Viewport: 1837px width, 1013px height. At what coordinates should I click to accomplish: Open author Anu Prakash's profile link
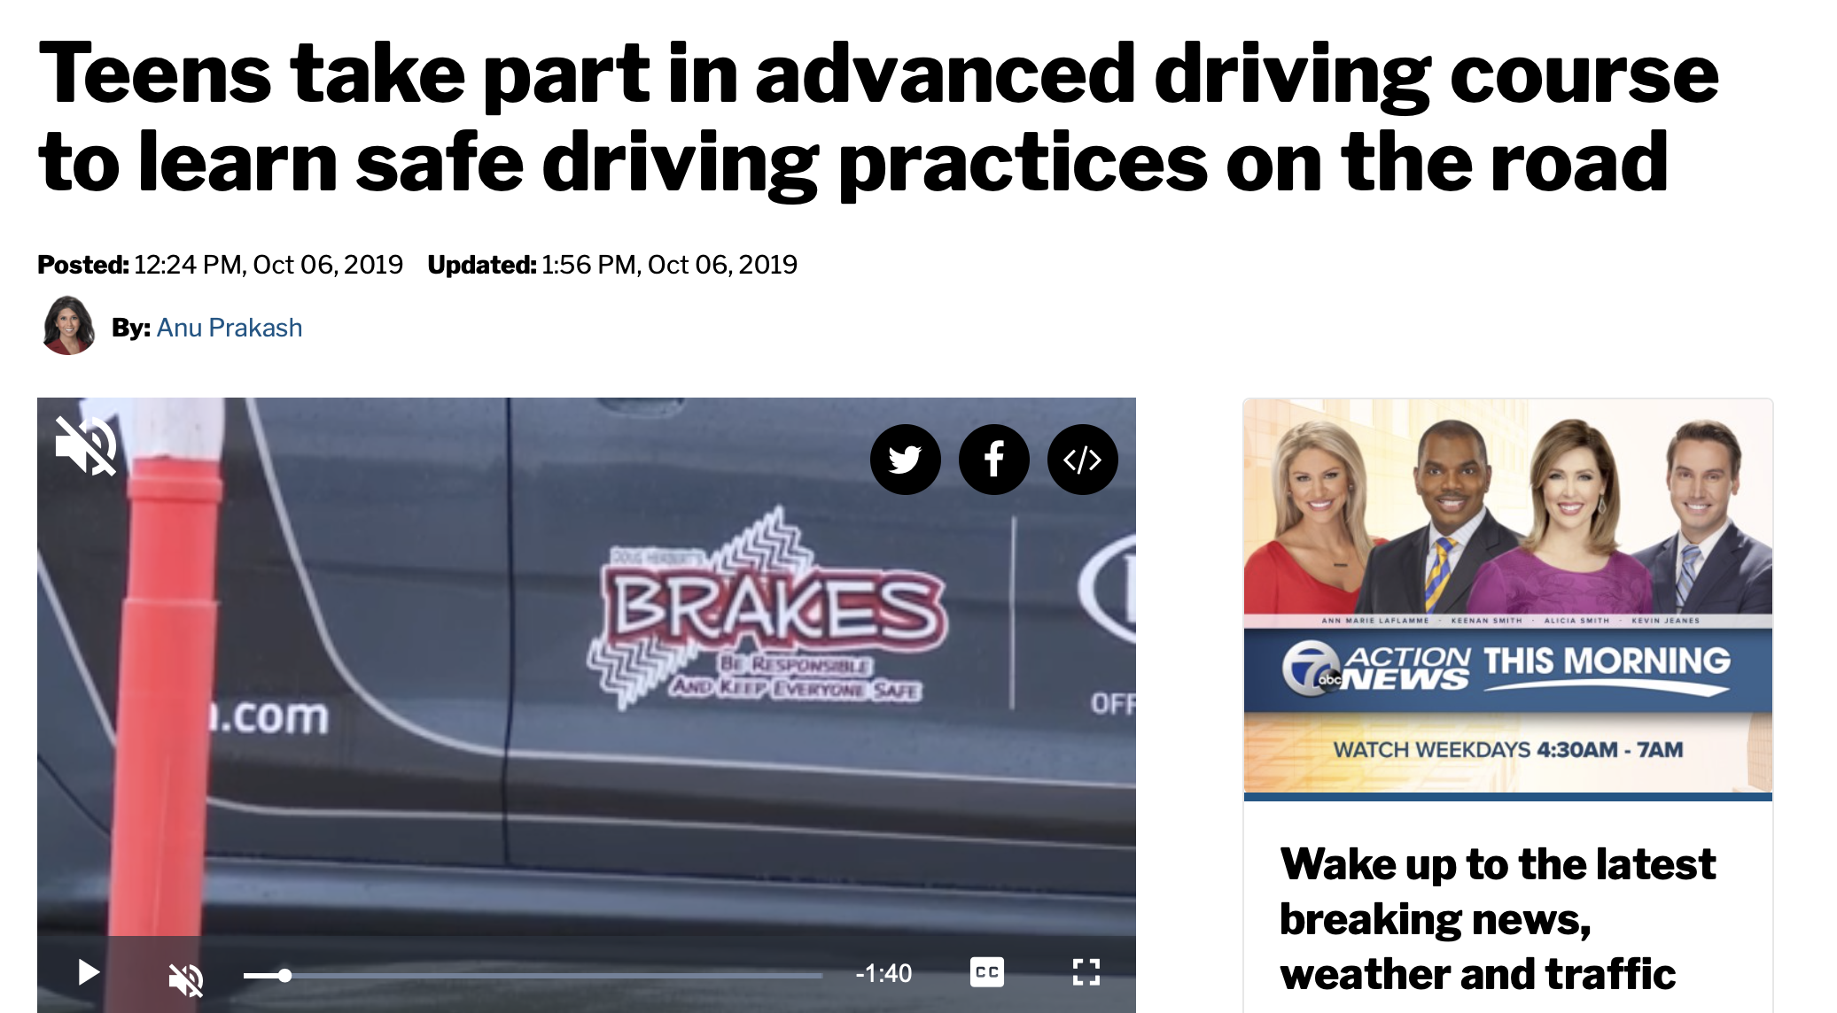tap(230, 328)
